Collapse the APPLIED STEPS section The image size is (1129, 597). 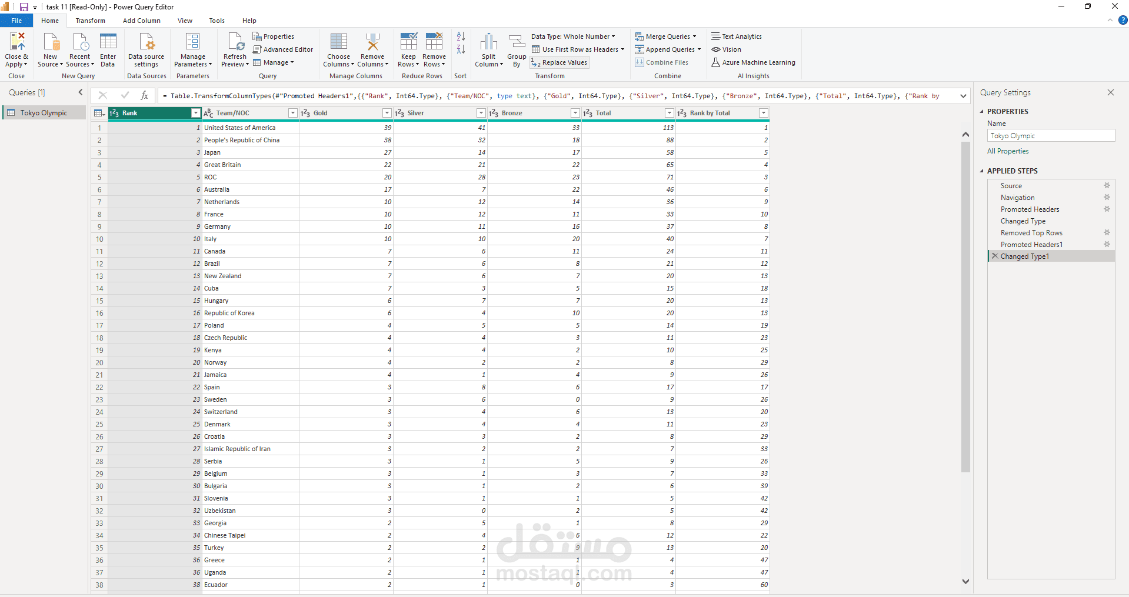pos(982,171)
